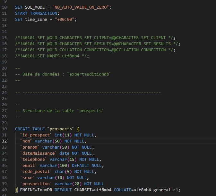Click the email column name
This screenshot has width=216, height=196.
(29, 166)
